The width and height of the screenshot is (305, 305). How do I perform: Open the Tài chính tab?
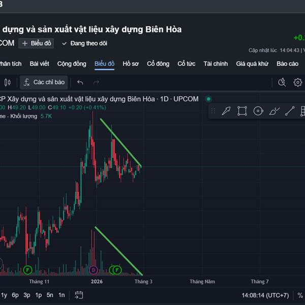tap(216, 64)
